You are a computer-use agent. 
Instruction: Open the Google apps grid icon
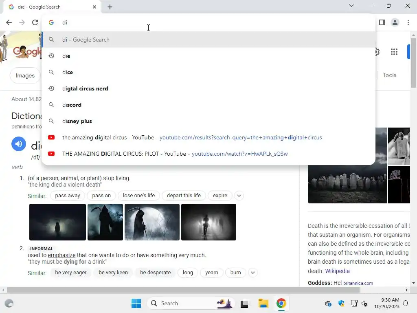pyautogui.click(x=394, y=52)
